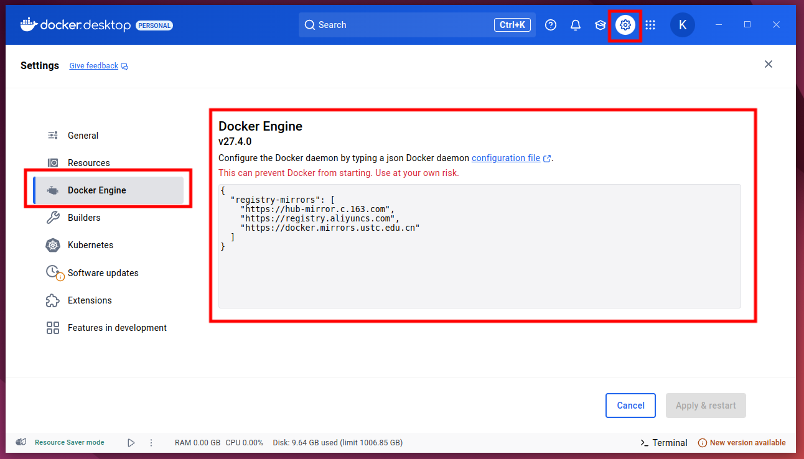Click the Settings gear icon
Viewport: 804px width, 459px height.
coord(625,25)
